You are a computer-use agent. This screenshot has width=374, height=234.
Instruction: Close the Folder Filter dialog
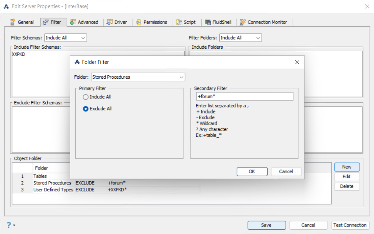[x=297, y=62]
